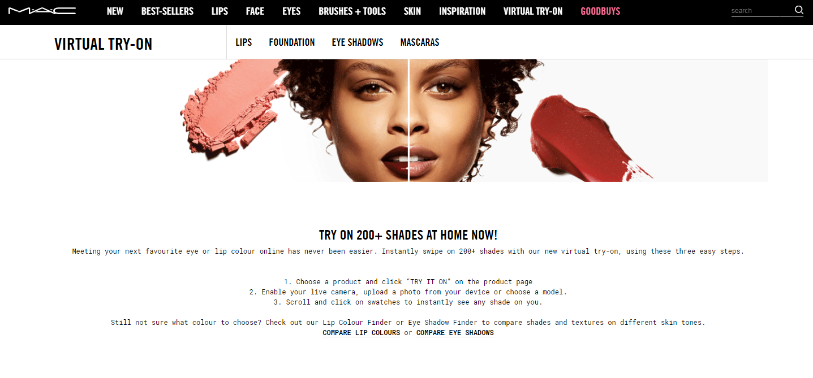Select the EYE SHADOWS tab
Screen dimensions: 813x378
pyautogui.click(x=358, y=42)
